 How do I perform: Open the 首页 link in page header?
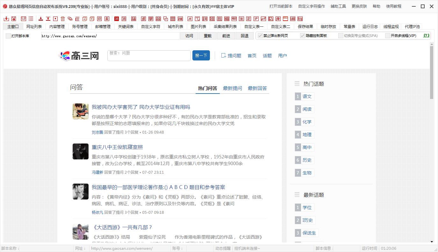pos(252,56)
